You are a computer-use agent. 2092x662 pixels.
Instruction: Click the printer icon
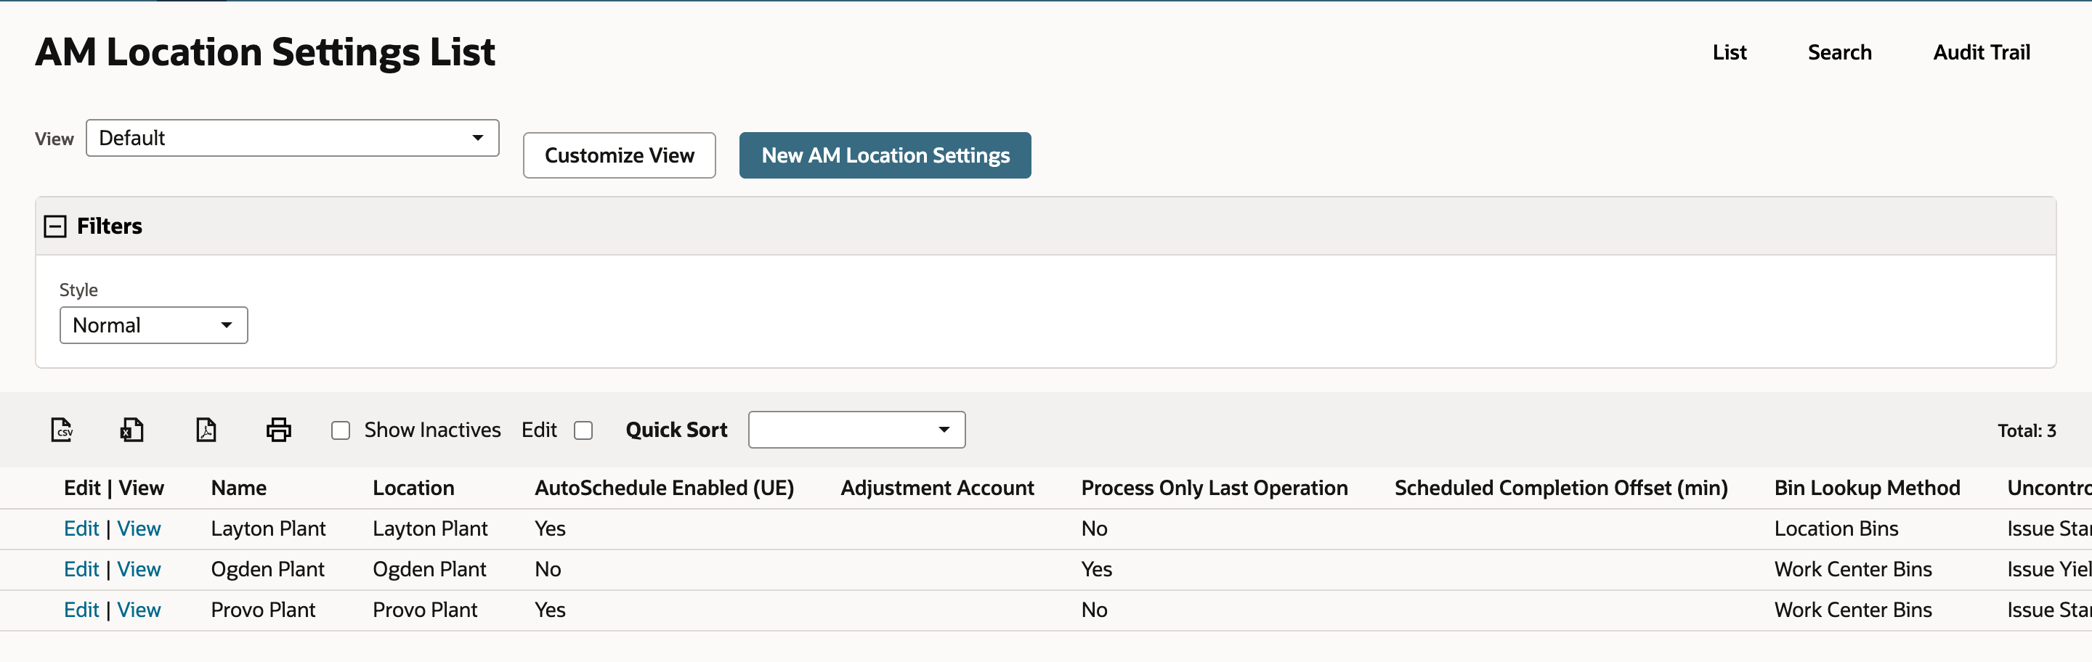point(278,429)
